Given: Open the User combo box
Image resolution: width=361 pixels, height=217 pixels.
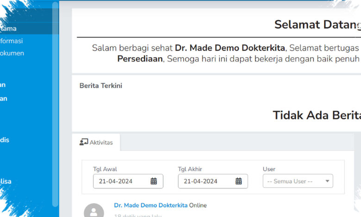Looking at the screenshot, I should click(x=298, y=181).
